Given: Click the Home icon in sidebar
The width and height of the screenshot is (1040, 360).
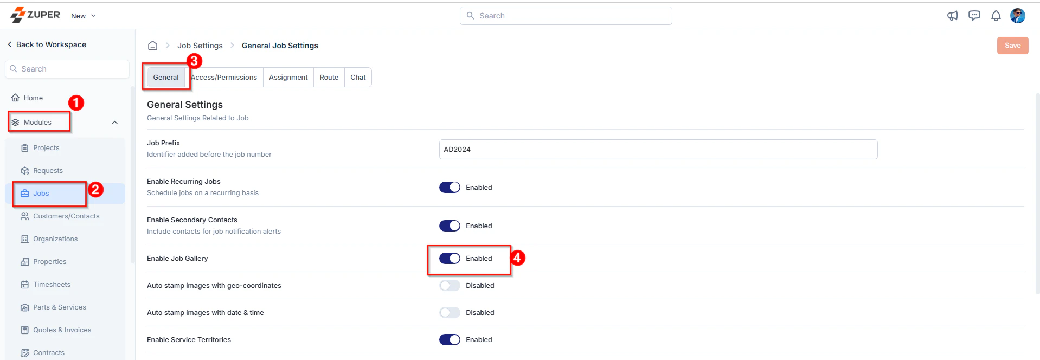Looking at the screenshot, I should (x=15, y=98).
